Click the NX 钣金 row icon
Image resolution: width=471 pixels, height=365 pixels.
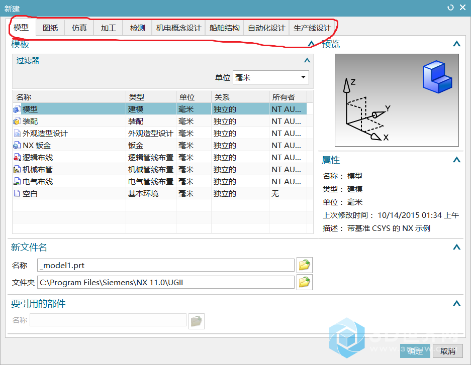17,145
